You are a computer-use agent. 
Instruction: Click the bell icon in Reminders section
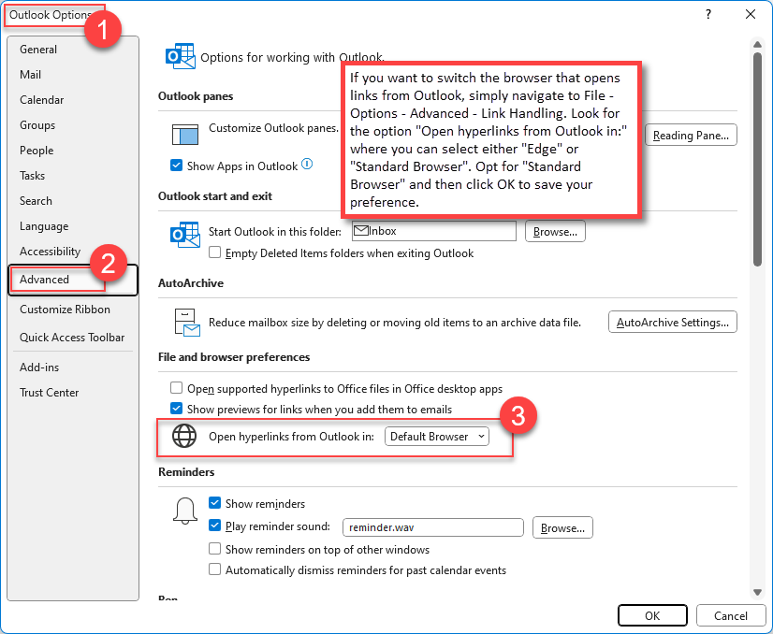pyautogui.click(x=185, y=511)
